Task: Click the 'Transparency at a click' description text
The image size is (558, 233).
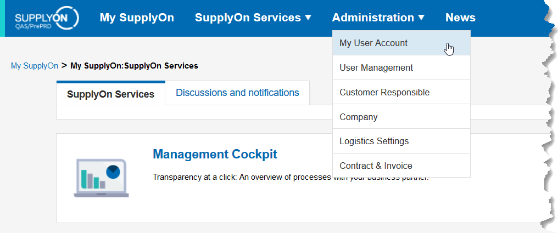Action: (x=291, y=177)
